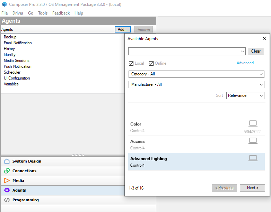
Task: Click the 1-3 of 16 results count
Action: pos(136,188)
